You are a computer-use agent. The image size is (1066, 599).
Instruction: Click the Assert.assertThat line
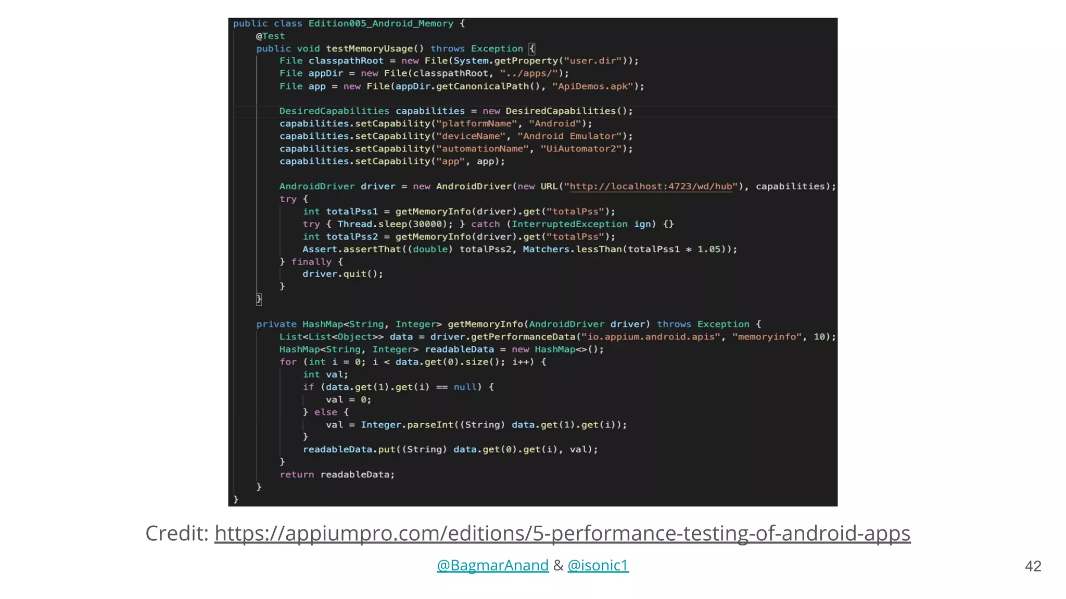pos(519,249)
